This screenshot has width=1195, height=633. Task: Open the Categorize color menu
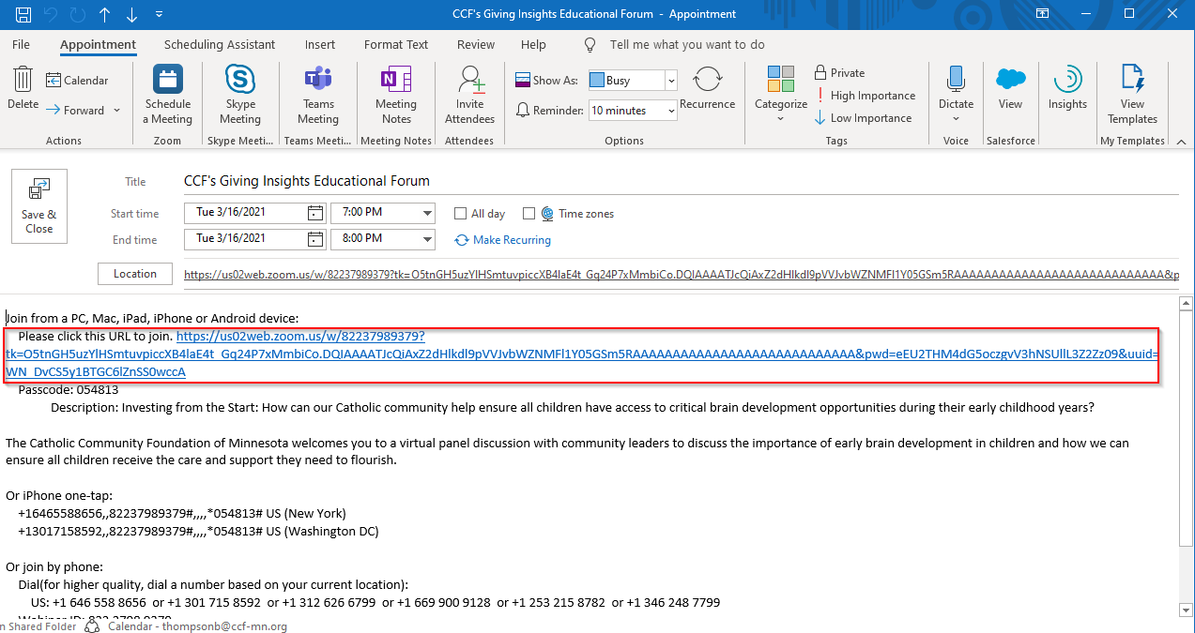pyautogui.click(x=781, y=94)
